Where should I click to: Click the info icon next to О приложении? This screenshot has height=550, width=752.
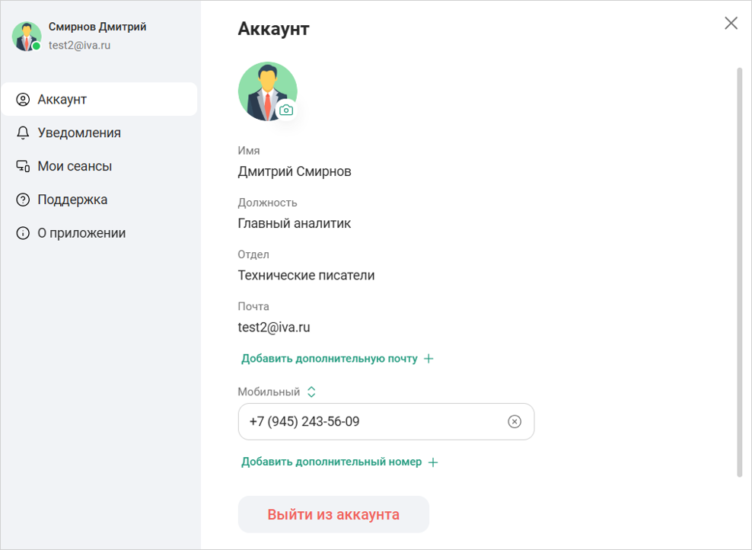pyautogui.click(x=22, y=233)
